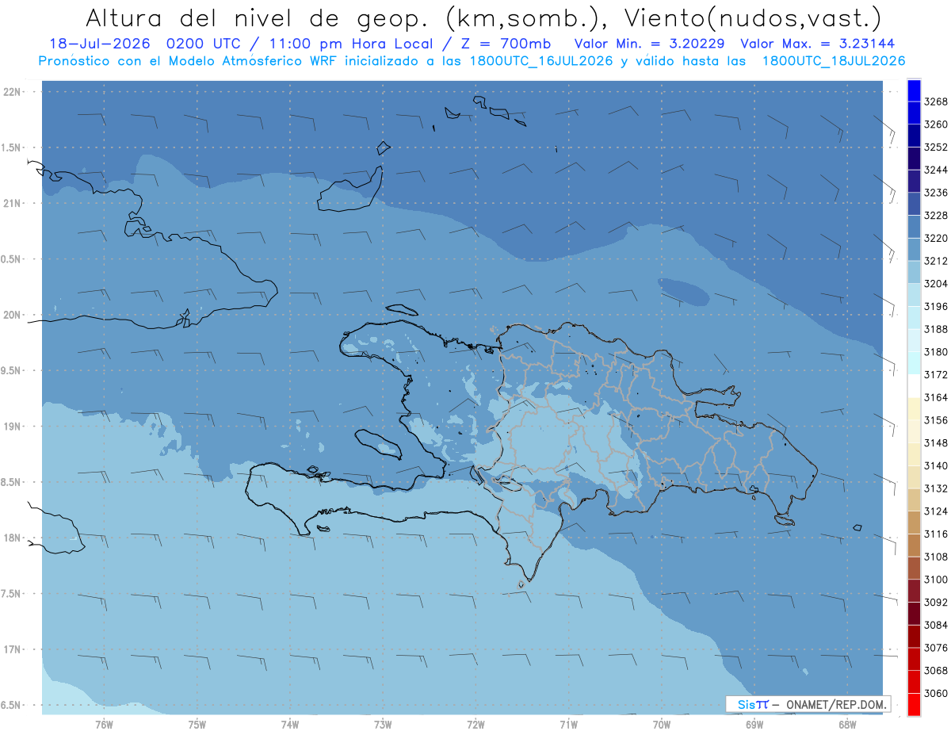Click the 74W longitude label
This screenshot has width=951, height=735.
[290, 725]
